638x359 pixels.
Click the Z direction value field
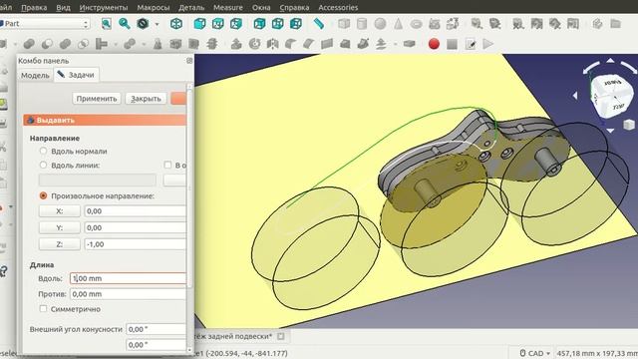[x=136, y=244]
